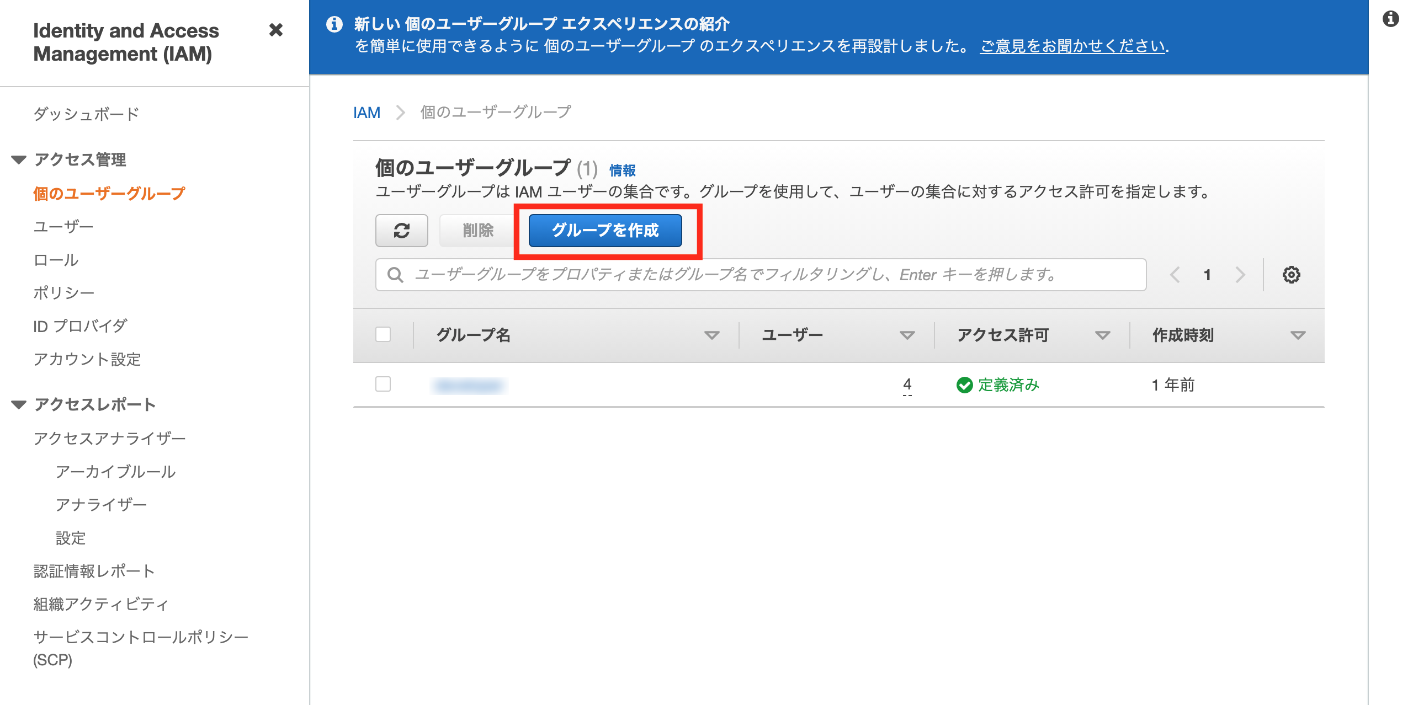Navigate to ポリシー in sidebar
1413x705 pixels.
(63, 292)
